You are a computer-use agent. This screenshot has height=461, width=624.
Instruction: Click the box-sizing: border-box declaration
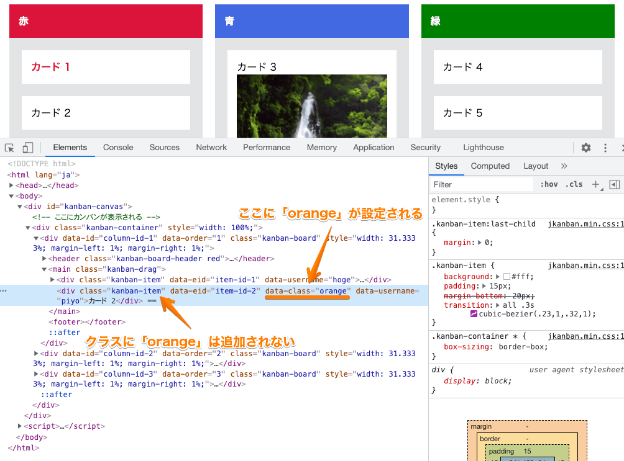coord(496,347)
